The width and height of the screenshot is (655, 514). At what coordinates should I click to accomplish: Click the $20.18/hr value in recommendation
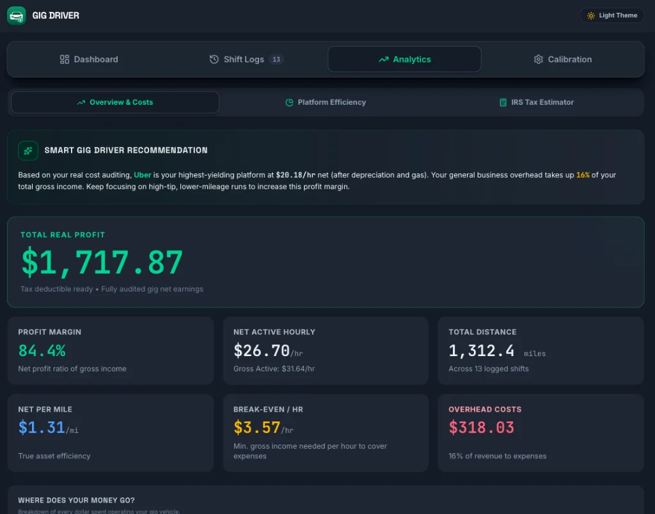(x=296, y=175)
